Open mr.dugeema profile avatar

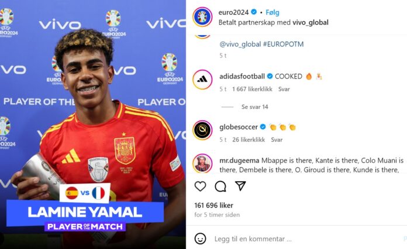[x=202, y=163]
